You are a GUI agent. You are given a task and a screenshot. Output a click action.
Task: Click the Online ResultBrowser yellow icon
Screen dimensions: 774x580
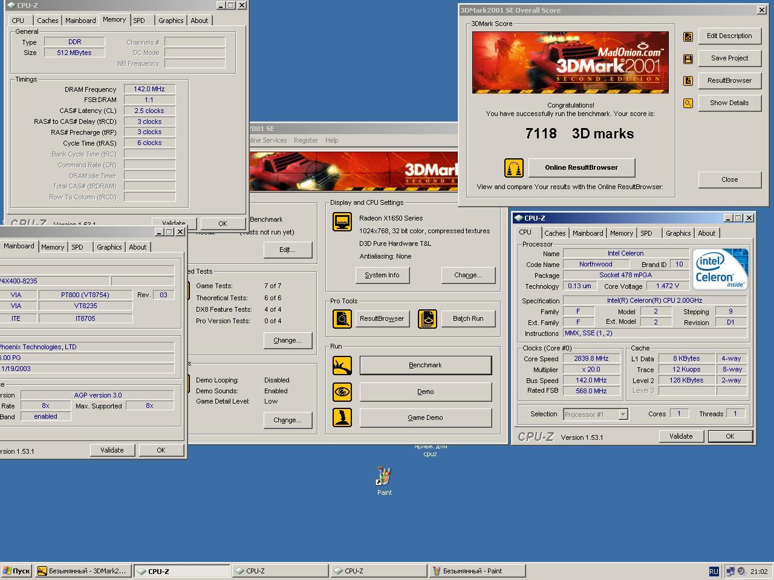pyautogui.click(x=513, y=167)
